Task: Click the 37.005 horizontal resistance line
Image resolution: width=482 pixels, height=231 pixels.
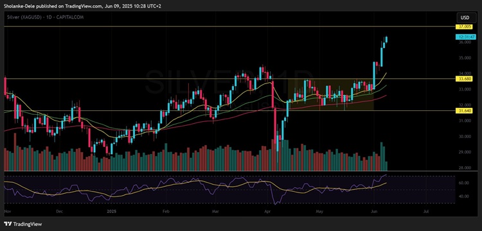Action: pyautogui.click(x=229, y=27)
